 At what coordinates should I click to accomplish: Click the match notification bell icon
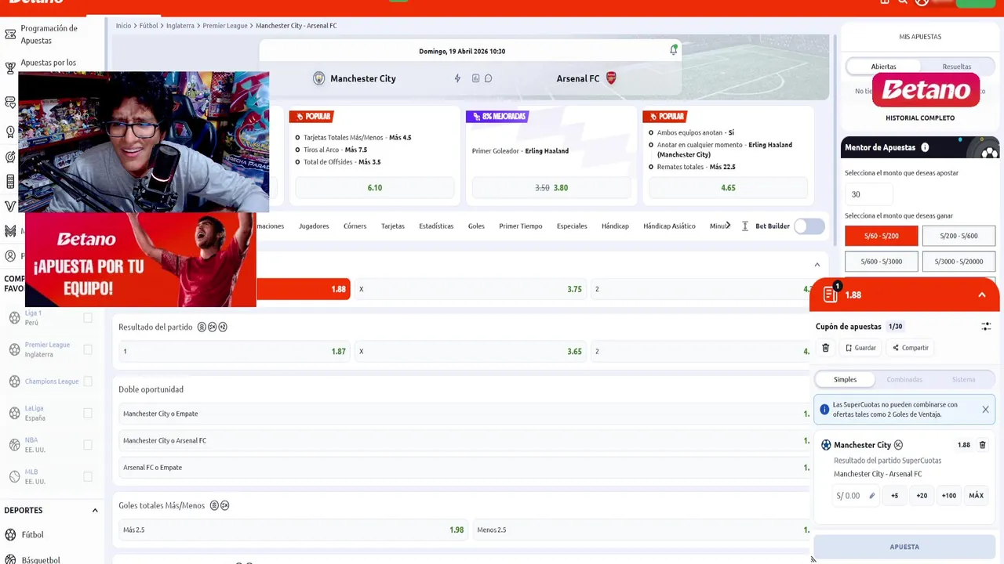tap(673, 50)
